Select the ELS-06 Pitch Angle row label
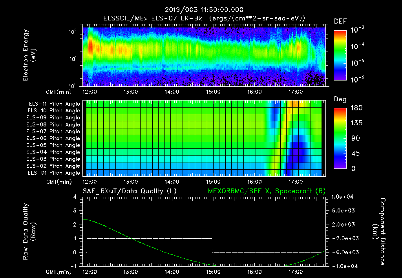This screenshot has width=402, height=278. coord(53,139)
